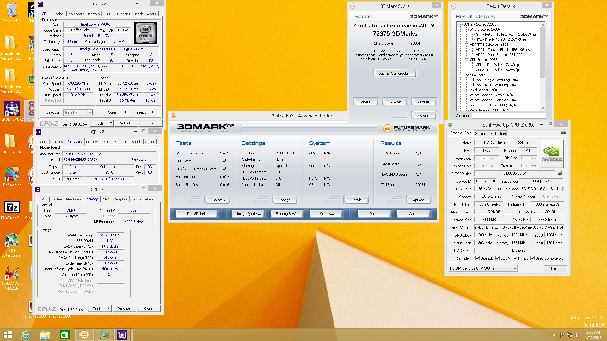The height and width of the screenshot is (341, 607).
Task: Switch to the Validation tab in GPU-Z
Action: coord(498,134)
